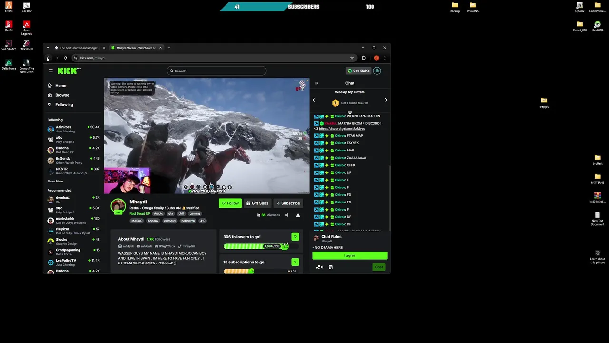Open the Chrome three-dot menu
Screen dimensions: 609x343
coord(385,58)
